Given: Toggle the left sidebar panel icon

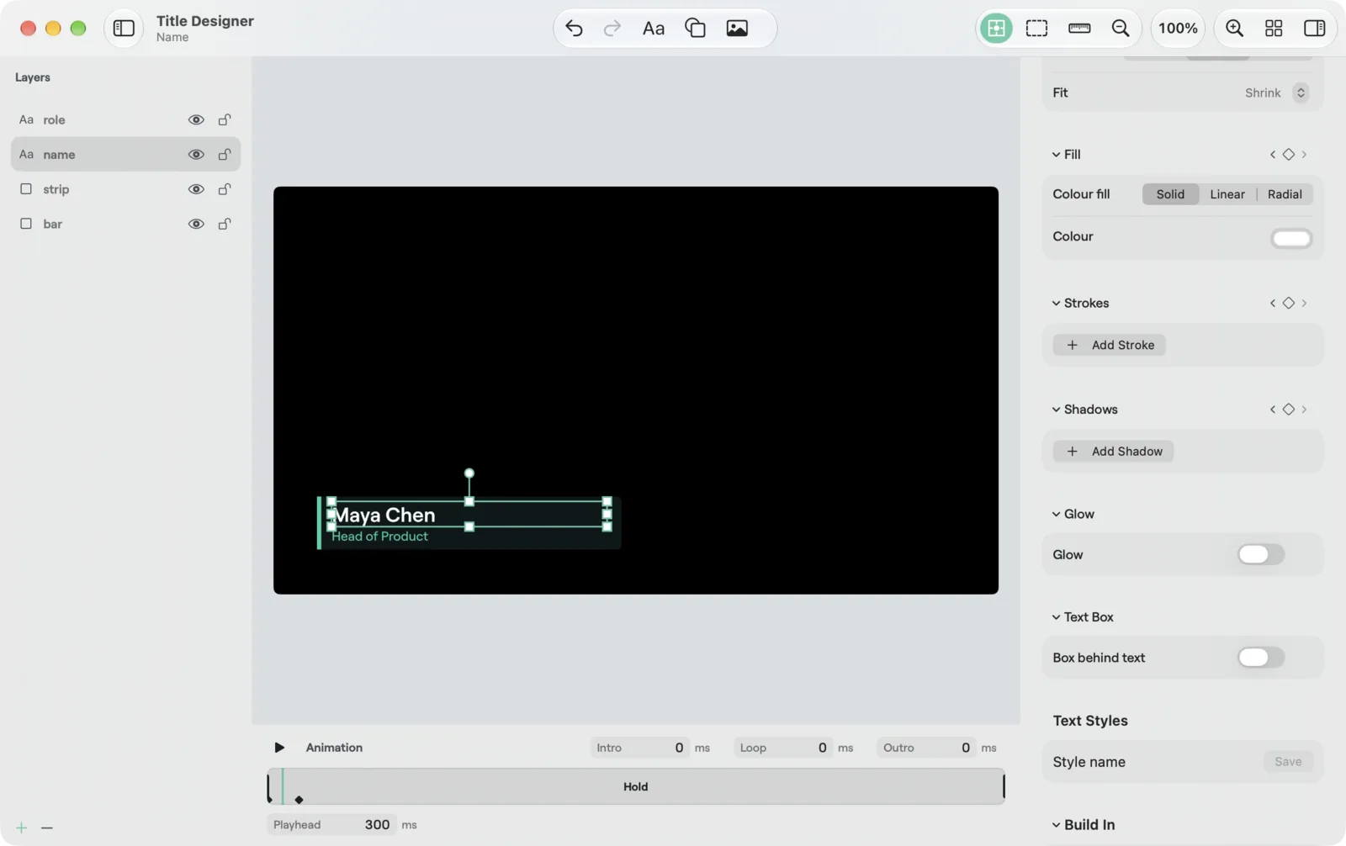Looking at the screenshot, I should coord(124,28).
